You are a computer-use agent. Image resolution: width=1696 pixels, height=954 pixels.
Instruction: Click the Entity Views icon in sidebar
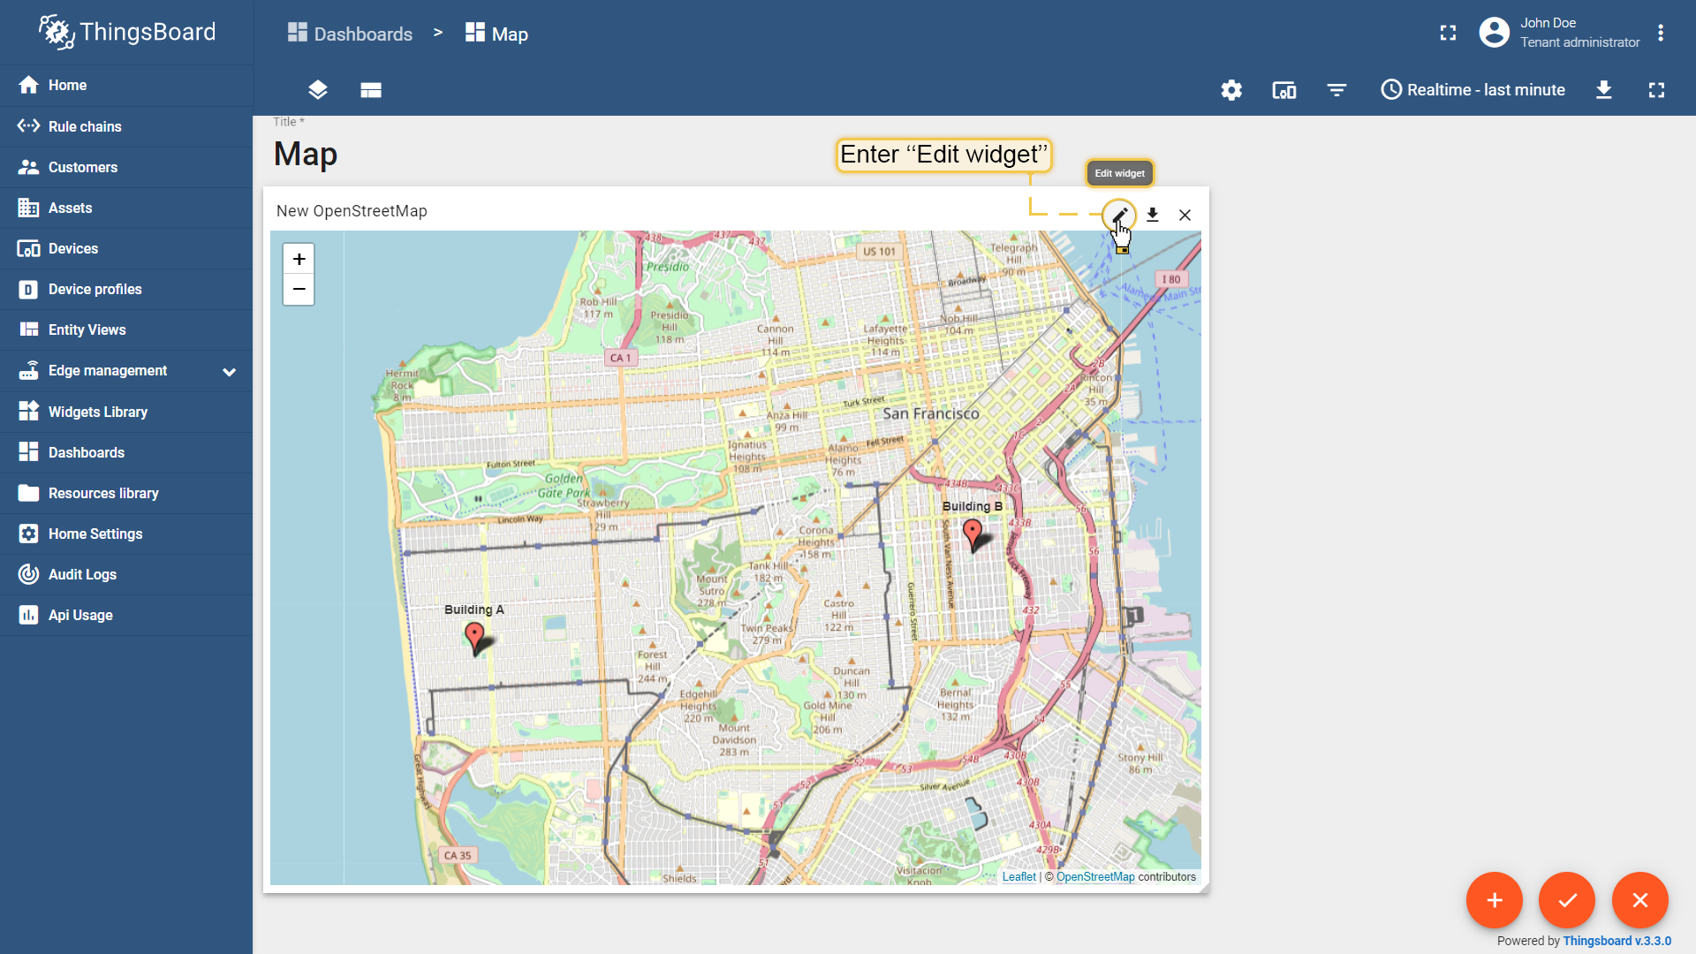coord(28,329)
